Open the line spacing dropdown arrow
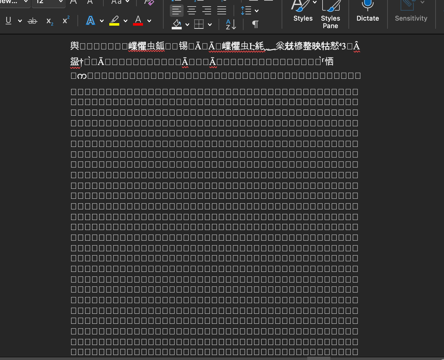 (257, 11)
